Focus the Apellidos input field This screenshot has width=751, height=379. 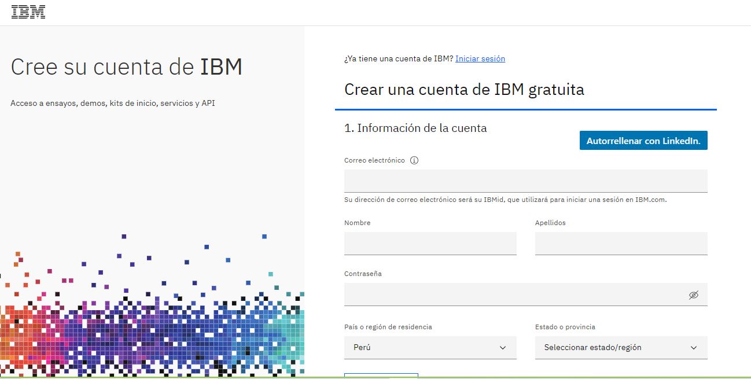621,244
